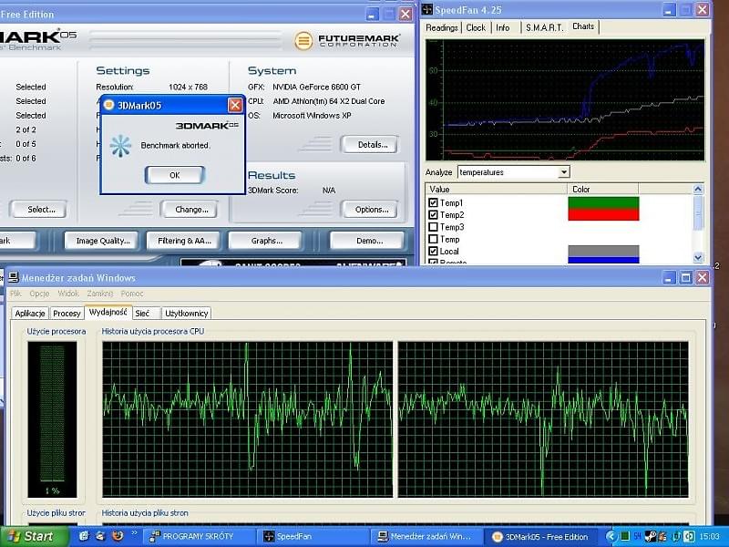The image size is (729, 547).
Task: Switch to the Clock tab in SpeedFan
Action: tap(476, 28)
